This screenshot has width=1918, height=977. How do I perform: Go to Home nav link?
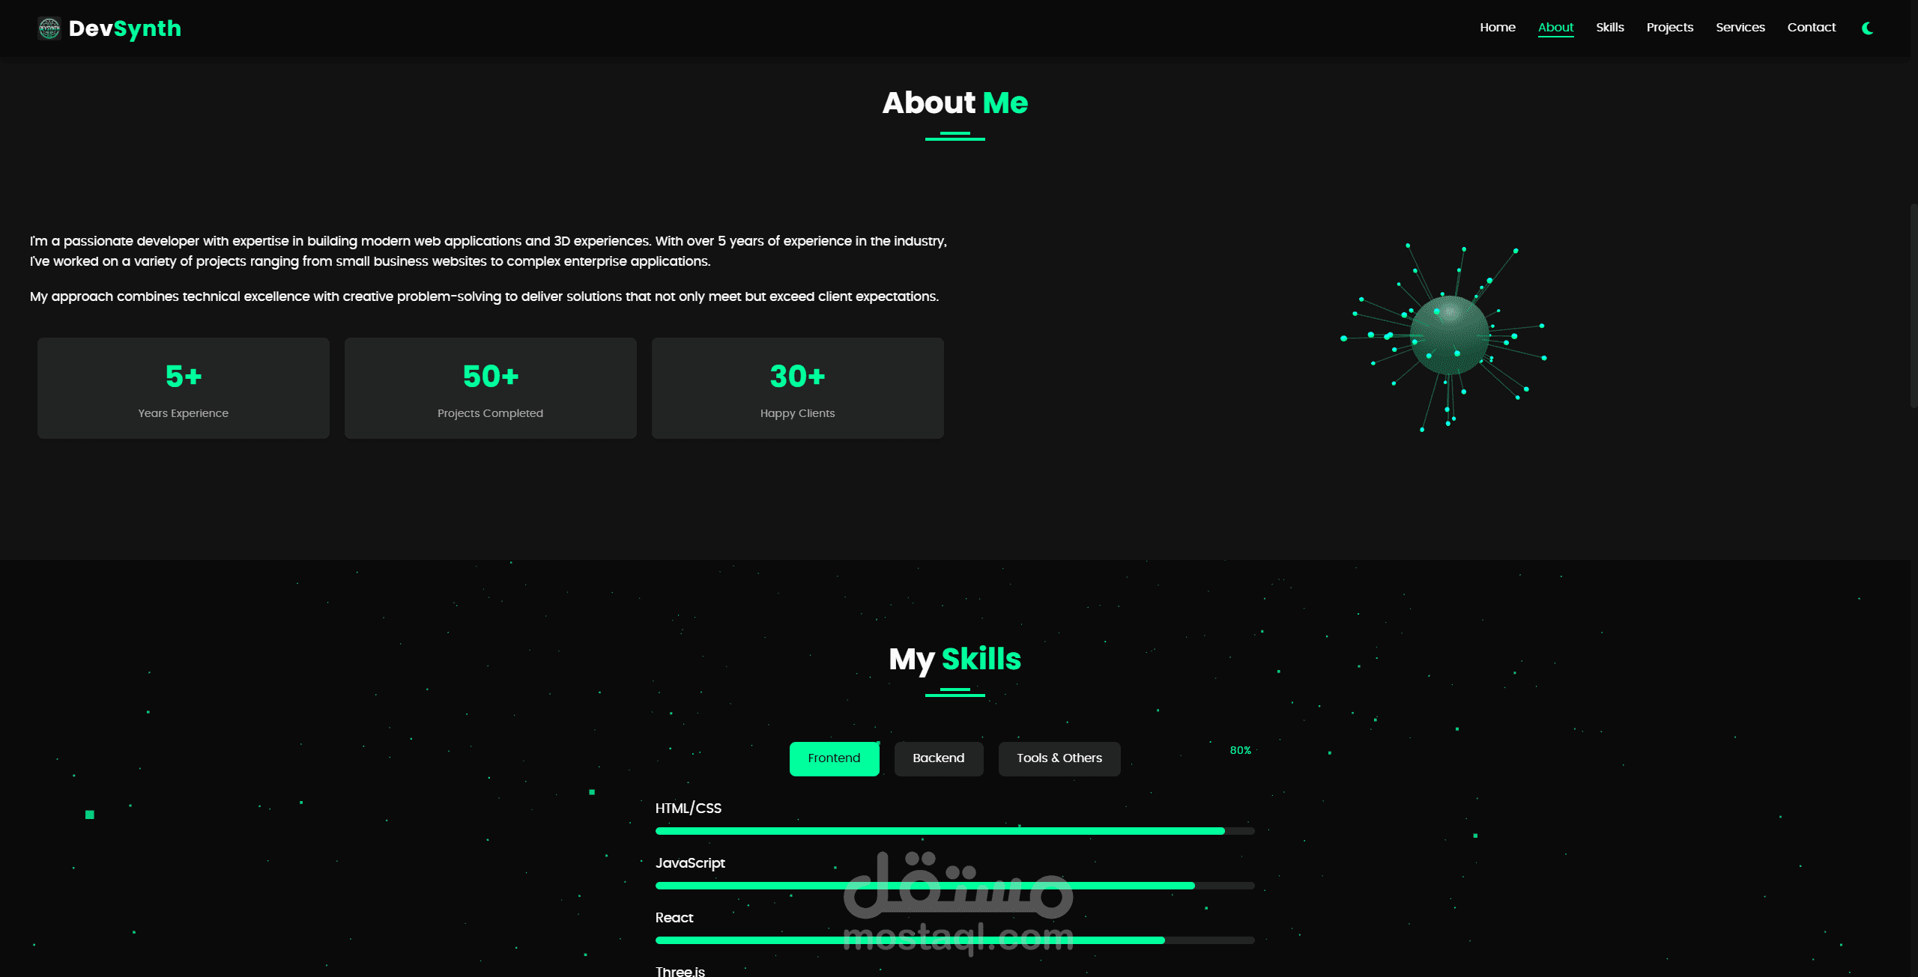1497,28
